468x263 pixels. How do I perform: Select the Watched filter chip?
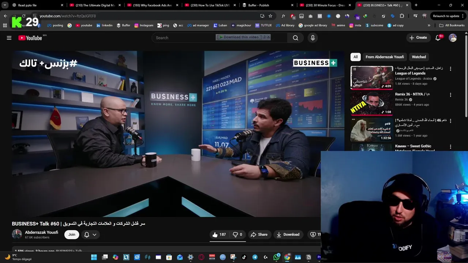419,57
